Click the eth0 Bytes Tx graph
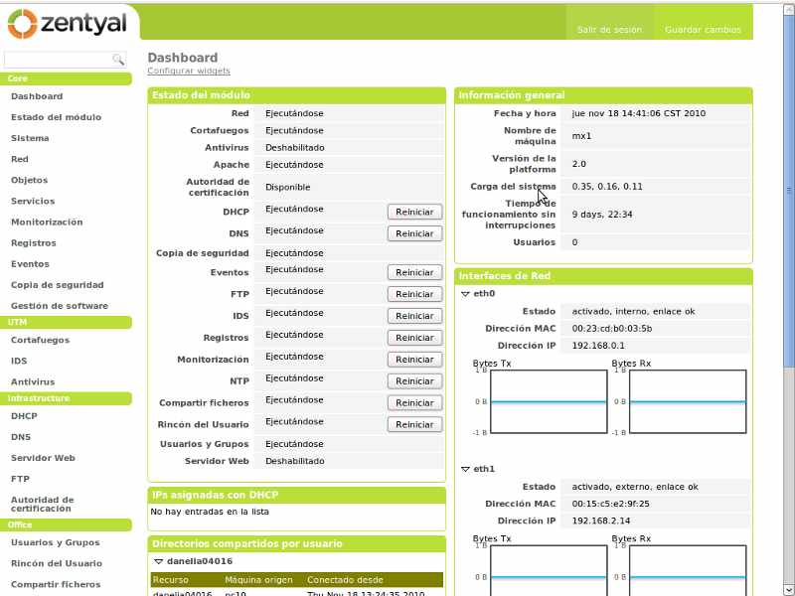This screenshot has height=596, width=795. [549, 402]
